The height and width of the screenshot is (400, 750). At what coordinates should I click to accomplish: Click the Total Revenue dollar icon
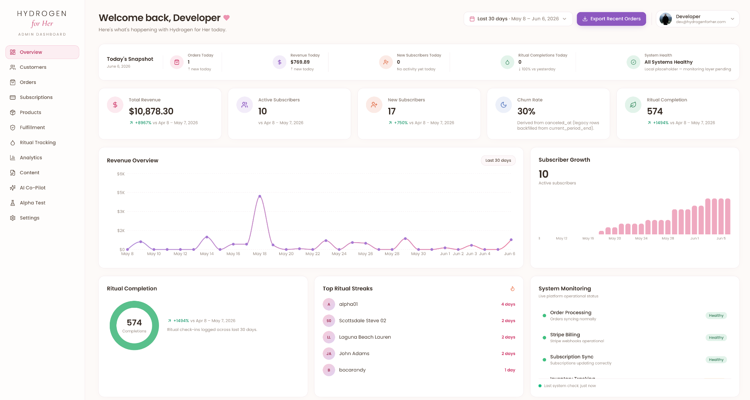[115, 105]
